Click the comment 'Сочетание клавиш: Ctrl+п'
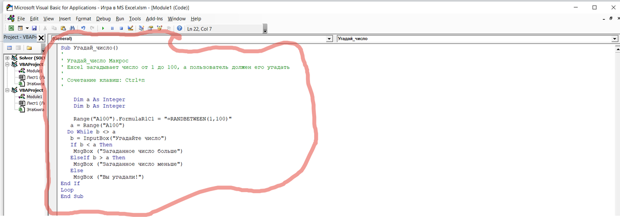This screenshot has width=620, height=217. [x=106, y=80]
